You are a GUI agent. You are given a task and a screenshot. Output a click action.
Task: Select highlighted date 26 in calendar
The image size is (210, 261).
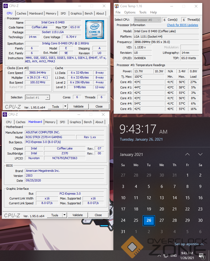(149, 220)
